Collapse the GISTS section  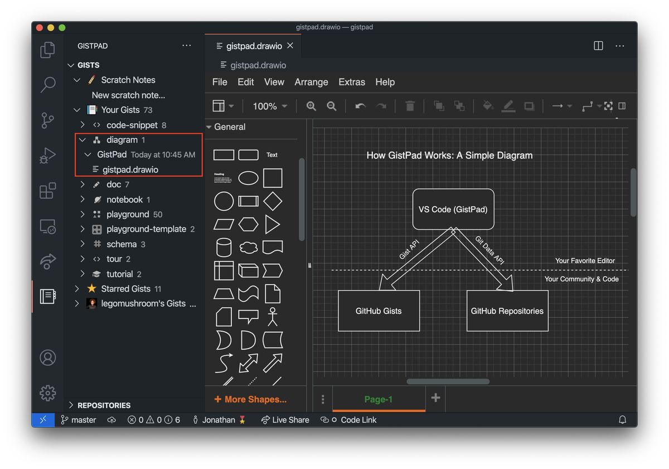tap(71, 65)
